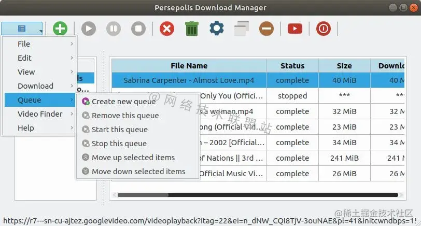Viewport: 421px width, 226px height.
Task: Open the View menu
Action: coord(39,72)
